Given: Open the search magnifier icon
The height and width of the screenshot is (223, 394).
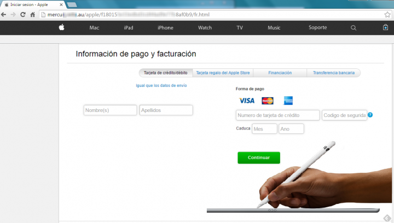Looking at the screenshot, I should 354,28.
